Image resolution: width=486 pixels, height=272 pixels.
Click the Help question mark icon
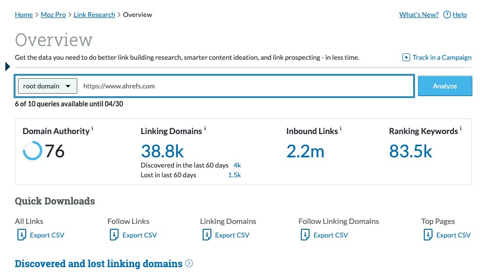point(447,15)
